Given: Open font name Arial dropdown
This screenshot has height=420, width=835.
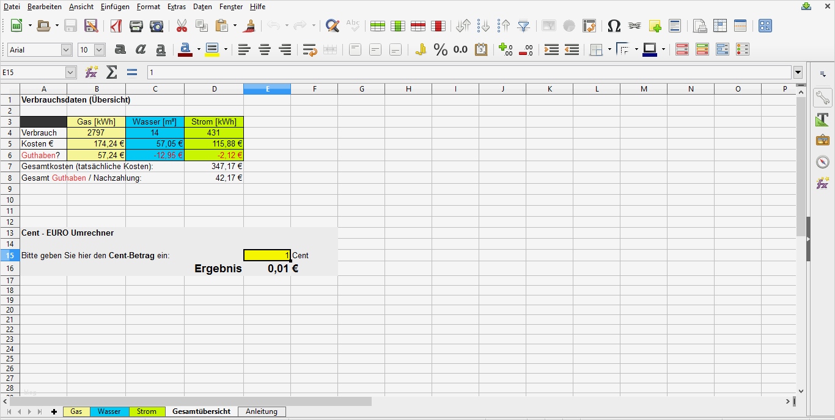Looking at the screenshot, I should coord(66,50).
